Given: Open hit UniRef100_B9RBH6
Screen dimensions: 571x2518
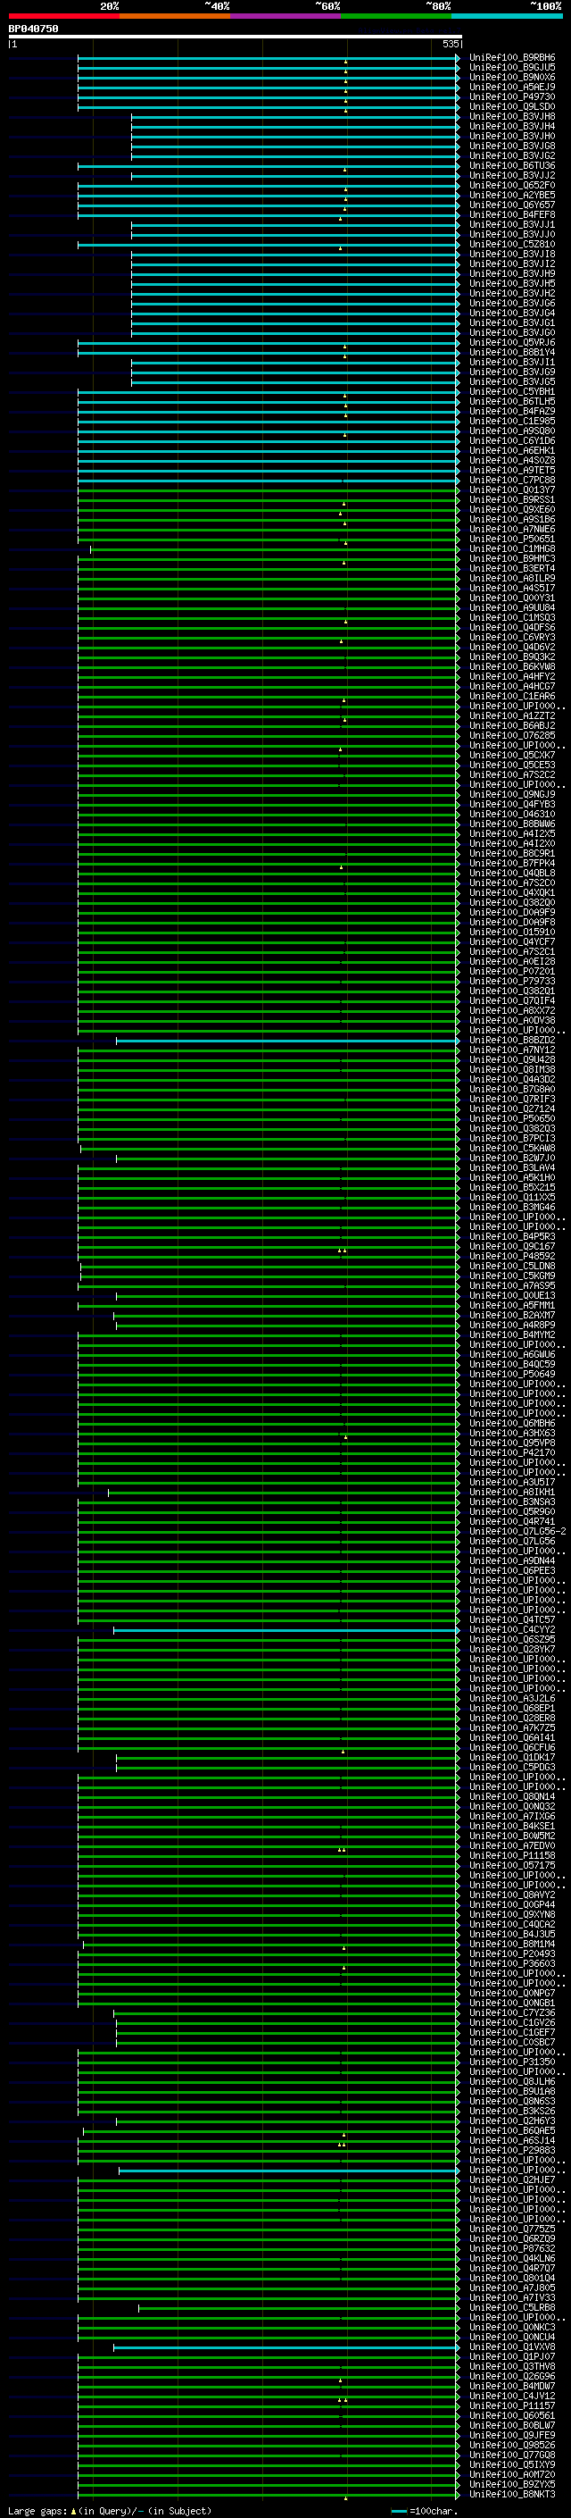Looking at the screenshot, I should tap(512, 58).
